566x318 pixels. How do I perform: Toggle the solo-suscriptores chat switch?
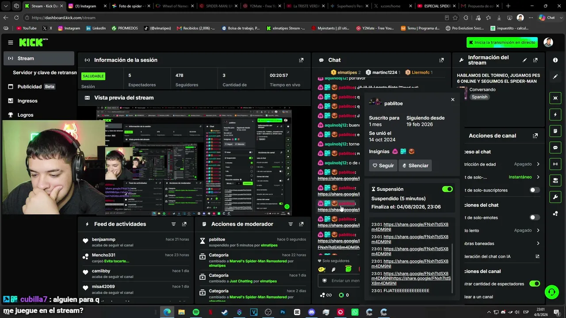point(535,190)
